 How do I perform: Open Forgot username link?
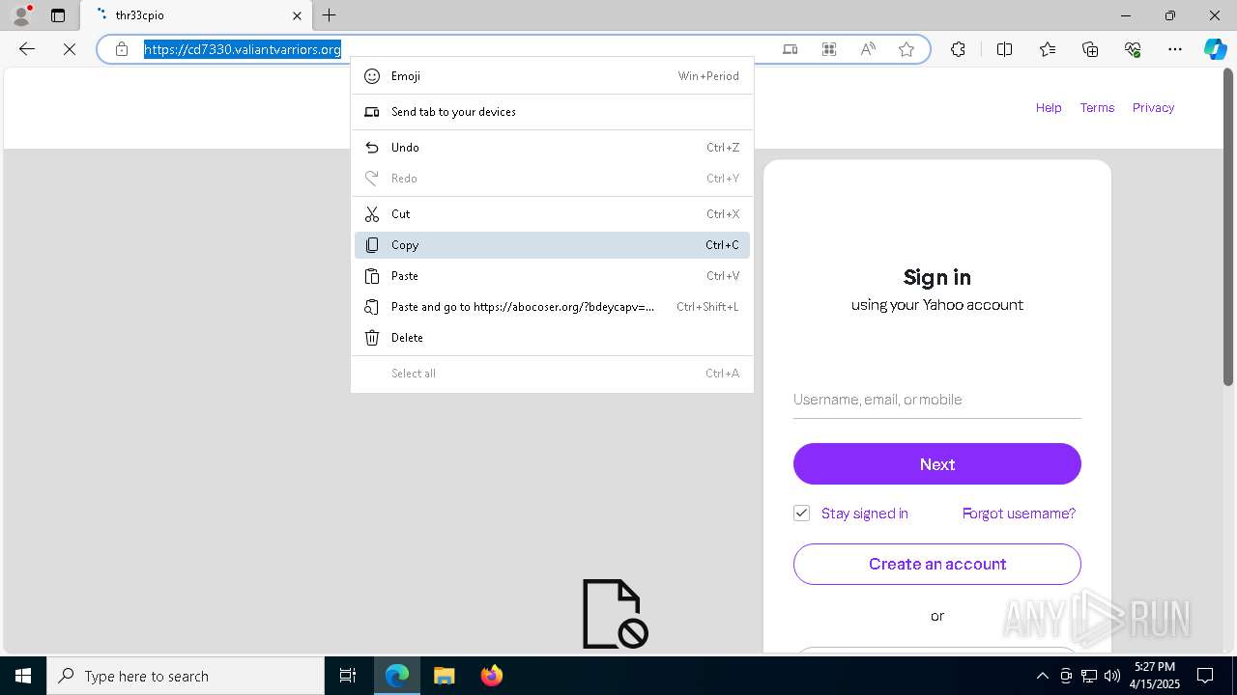(1019, 514)
